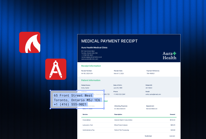Image resolution: width=206 pixels, height=139 pixels.
Task: Click the patient email address value
Action: 153,94
